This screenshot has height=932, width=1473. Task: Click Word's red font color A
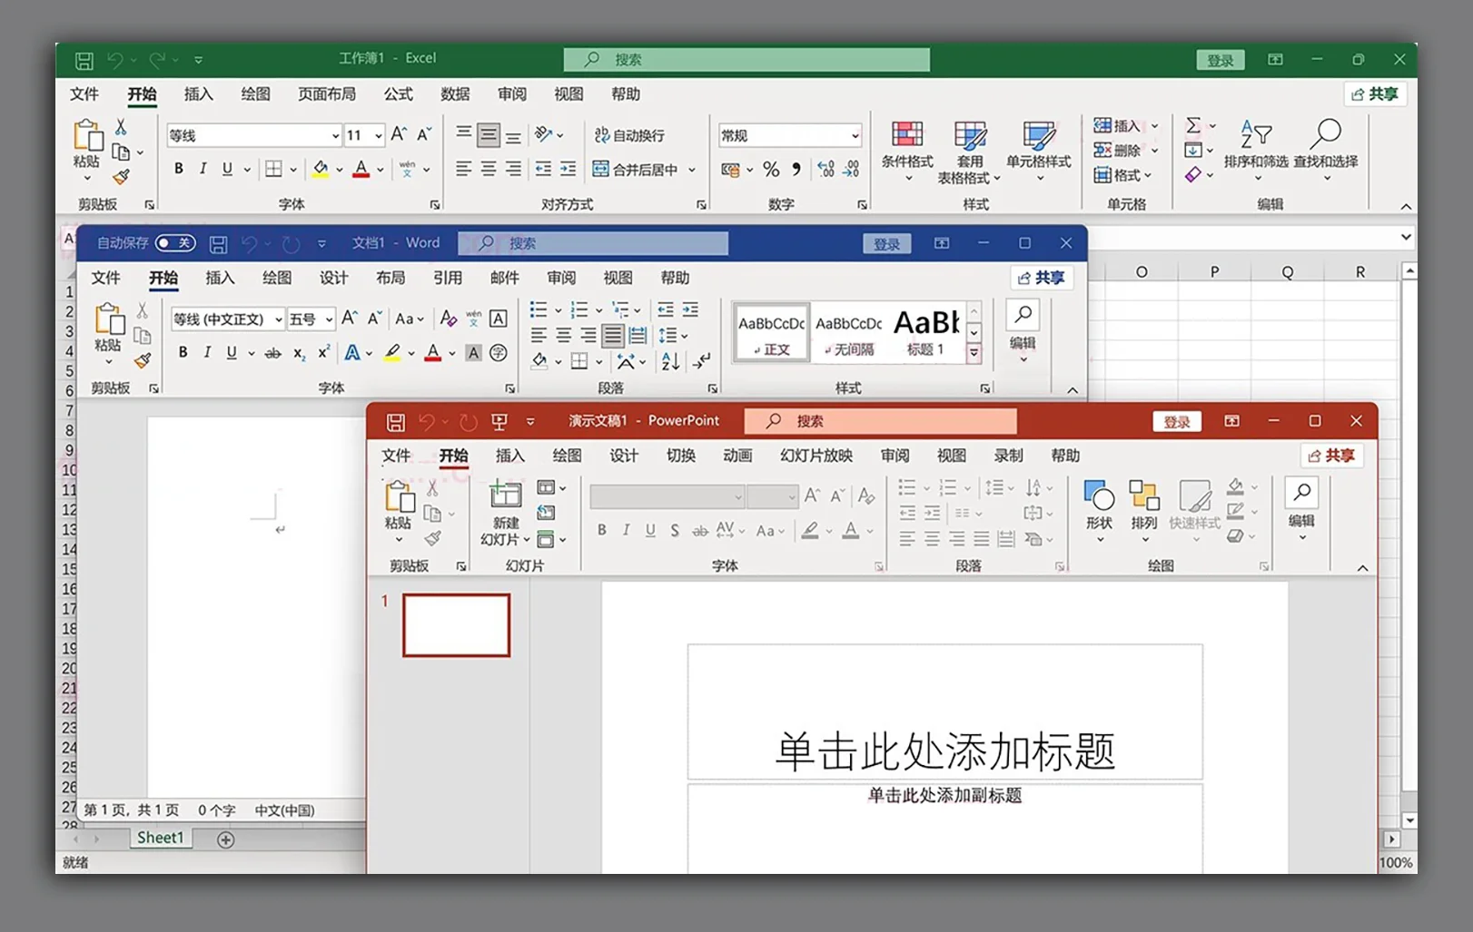[x=433, y=353]
